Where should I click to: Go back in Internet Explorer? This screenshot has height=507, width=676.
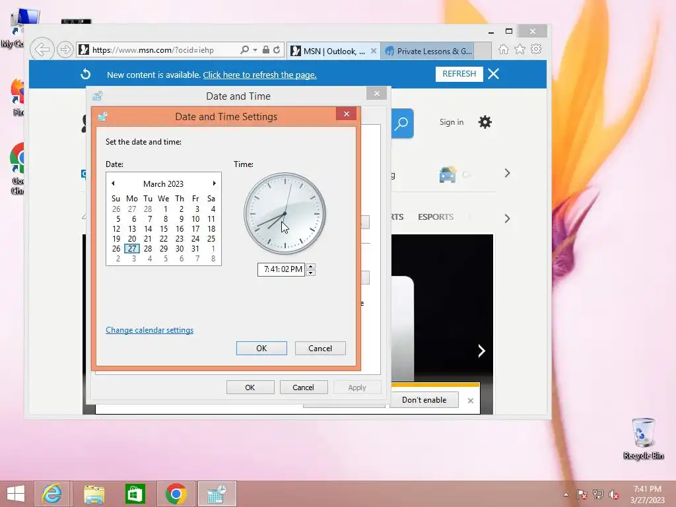click(x=42, y=50)
